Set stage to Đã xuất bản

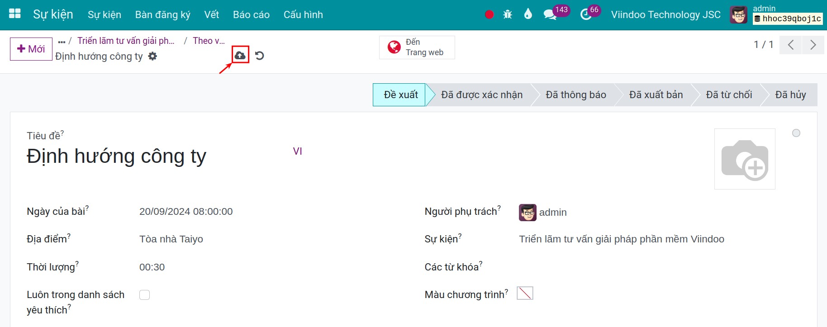point(656,95)
